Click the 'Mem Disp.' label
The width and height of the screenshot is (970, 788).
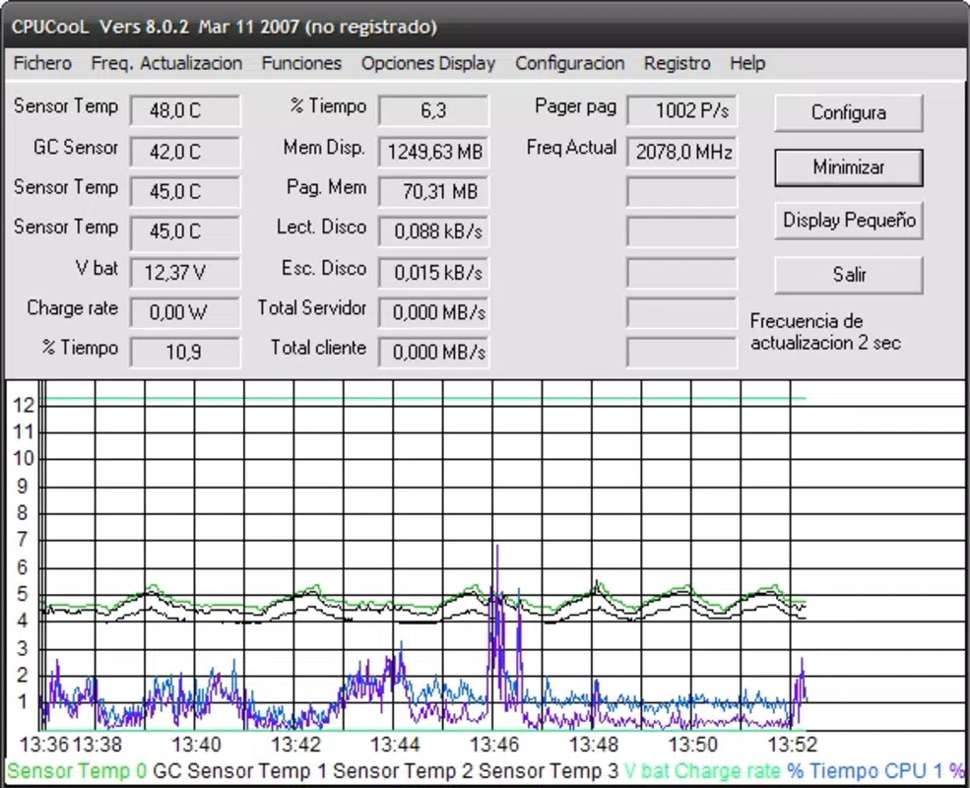(x=324, y=147)
